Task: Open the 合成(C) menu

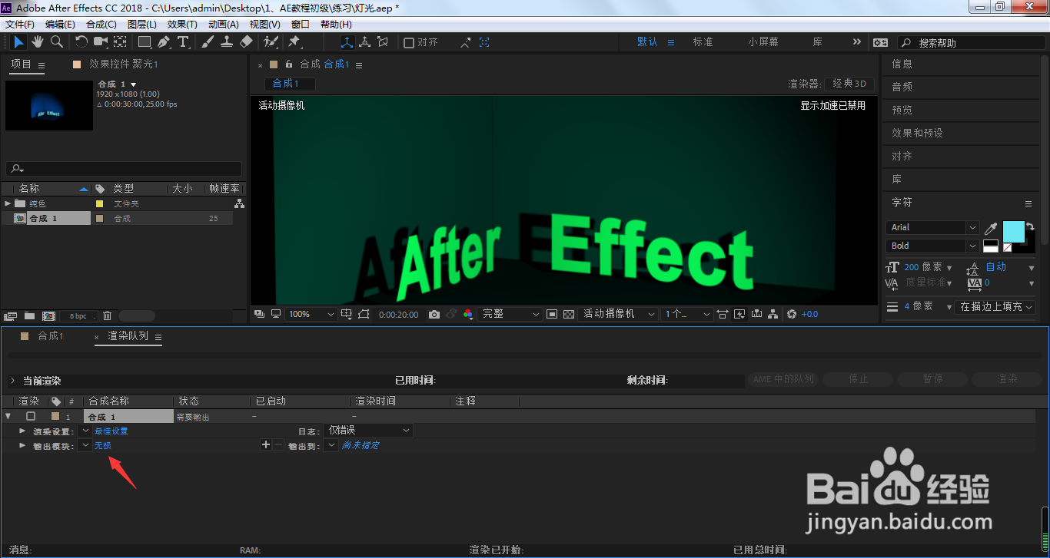Action: (x=101, y=25)
